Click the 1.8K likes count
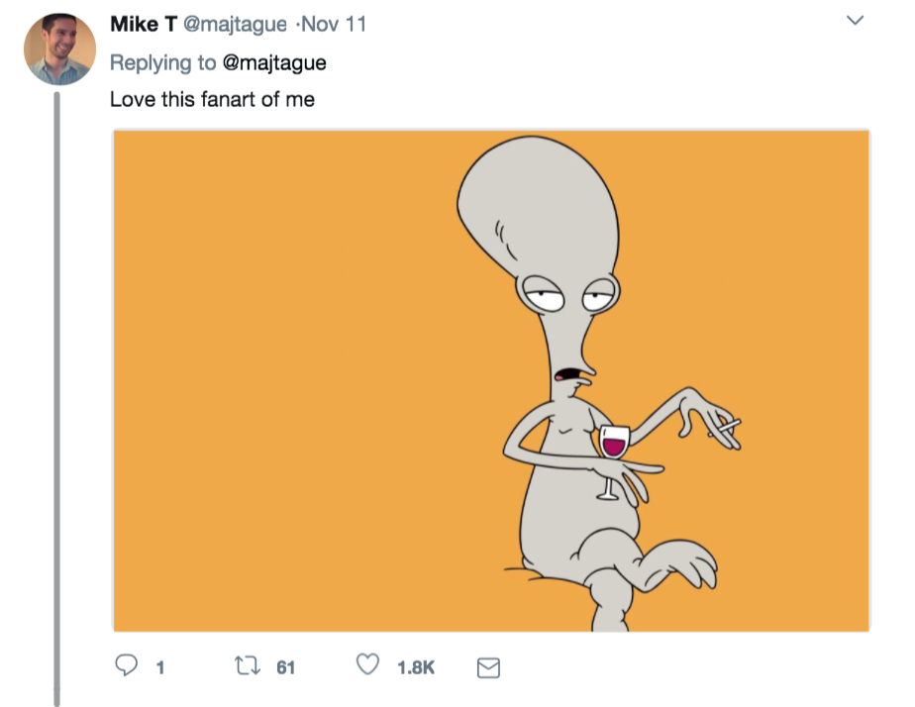This screenshot has width=915, height=707. click(415, 668)
